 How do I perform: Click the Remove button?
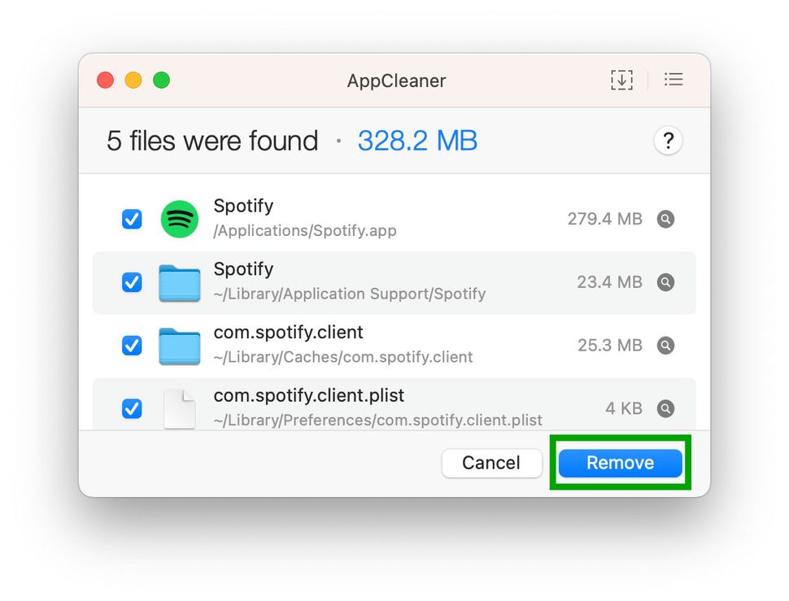point(620,463)
